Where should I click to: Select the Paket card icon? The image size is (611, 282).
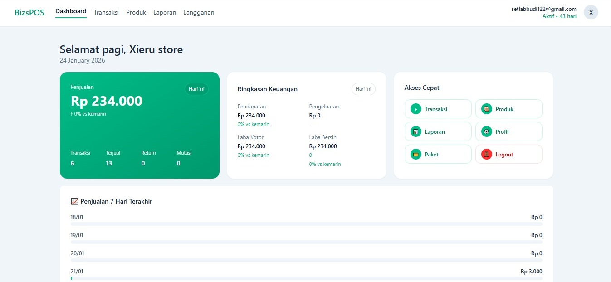click(x=415, y=154)
